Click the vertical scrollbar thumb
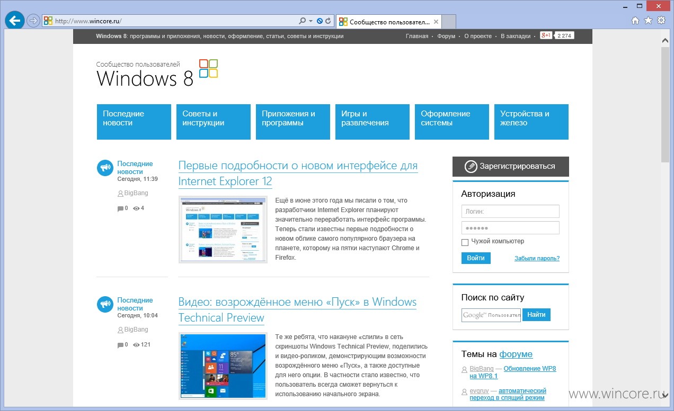Viewport: 674px width, 411px height. pyautogui.click(x=665, y=104)
